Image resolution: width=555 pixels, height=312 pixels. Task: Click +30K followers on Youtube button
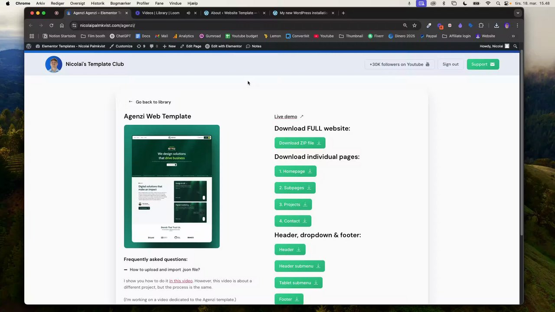pyautogui.click(x=399, y=64)
